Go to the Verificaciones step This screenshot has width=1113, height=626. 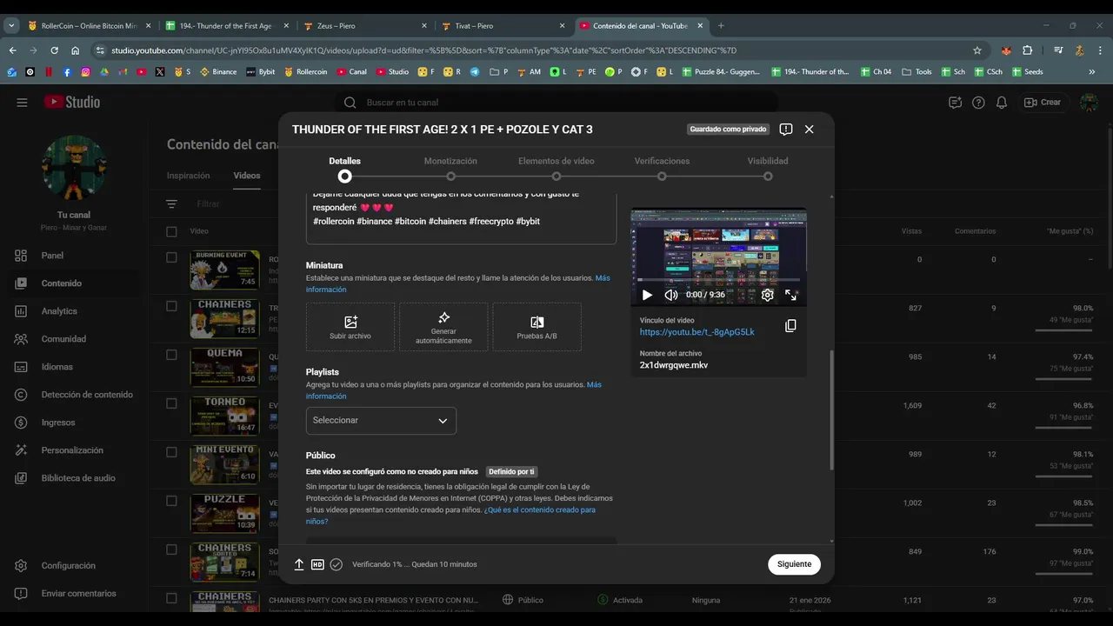[x=662, y=168]
